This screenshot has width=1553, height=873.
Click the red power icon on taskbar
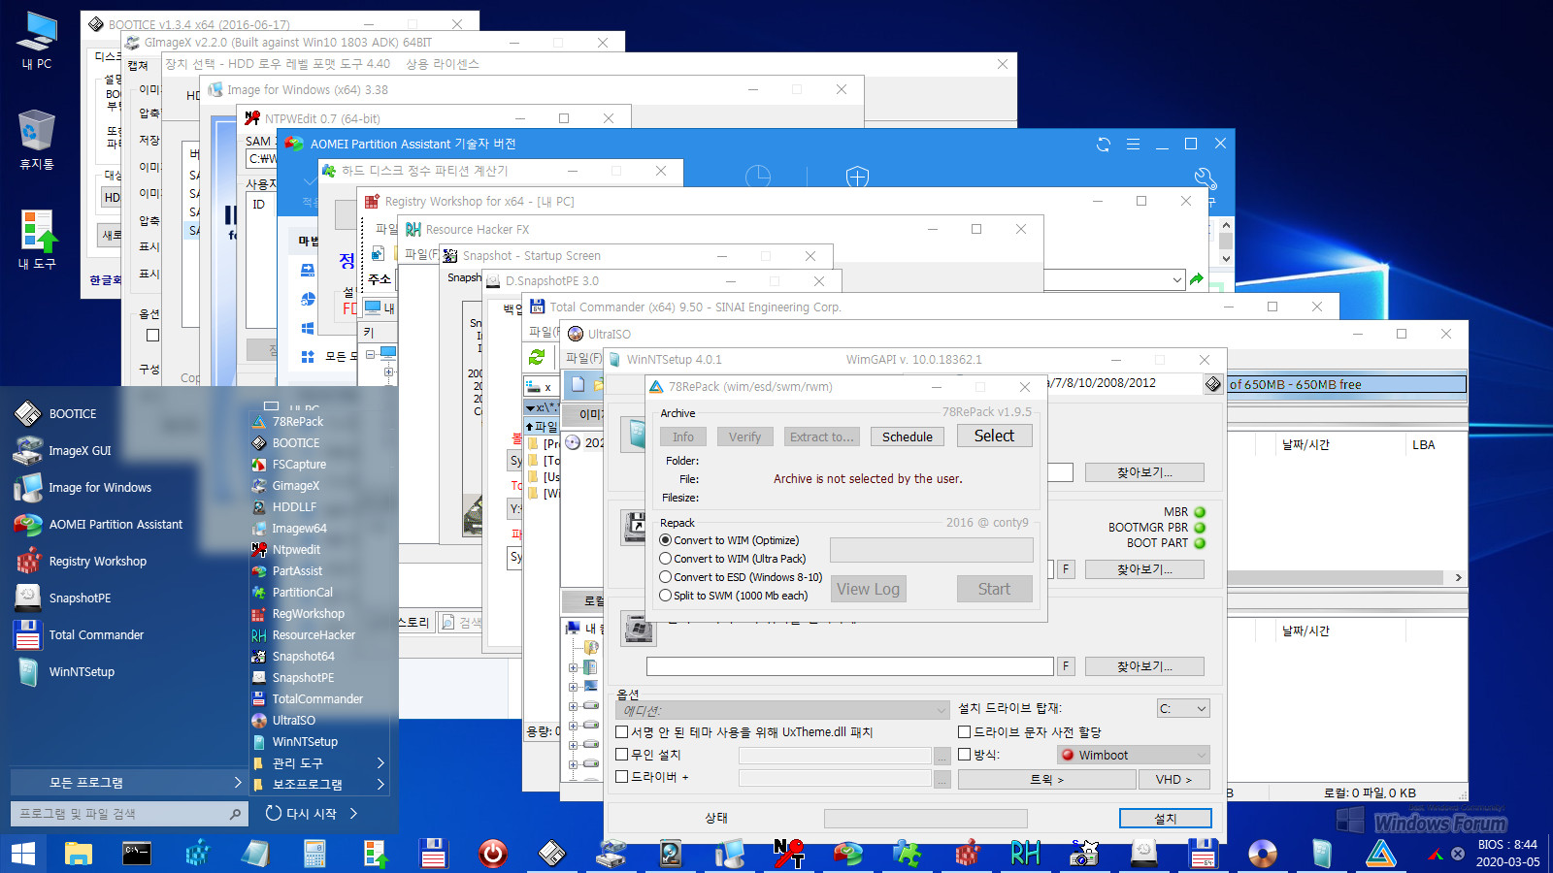pos(493,854)
